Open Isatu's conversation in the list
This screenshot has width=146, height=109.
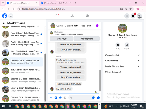22,71
